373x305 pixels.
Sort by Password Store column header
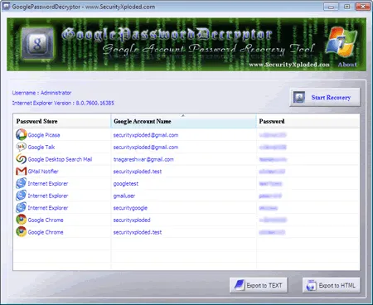point(61,121)
